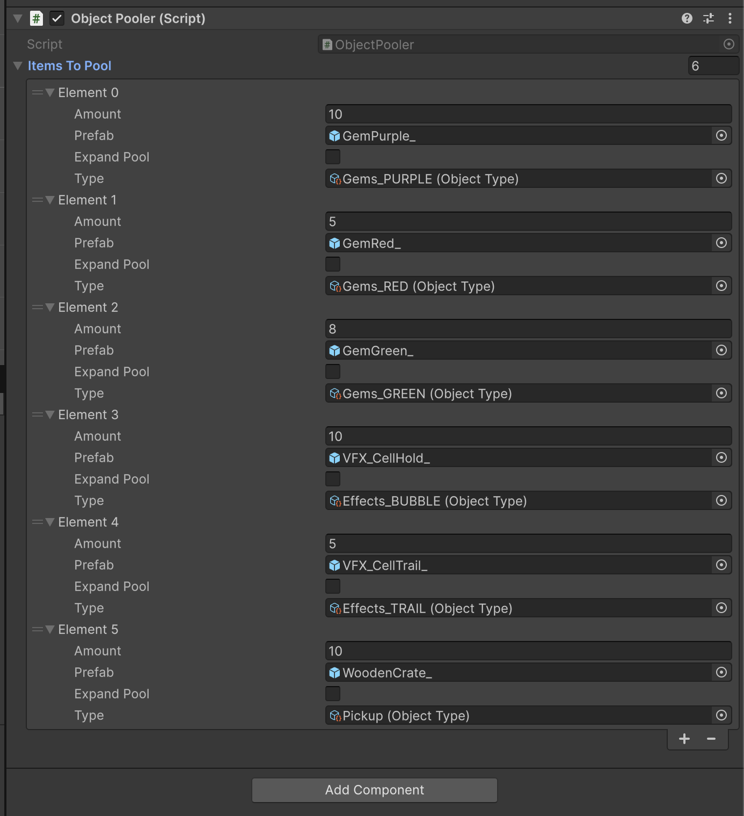Image resolution: width=744 pixels, height=816 pixels.
Task: Open the component preset settings icon
Action: (x=709, y=19)
